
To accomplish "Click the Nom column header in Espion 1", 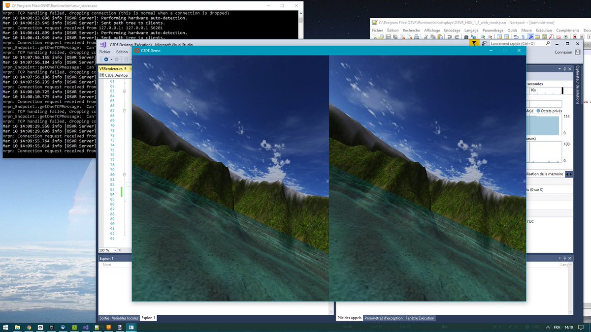I will [x=107, y=265].
